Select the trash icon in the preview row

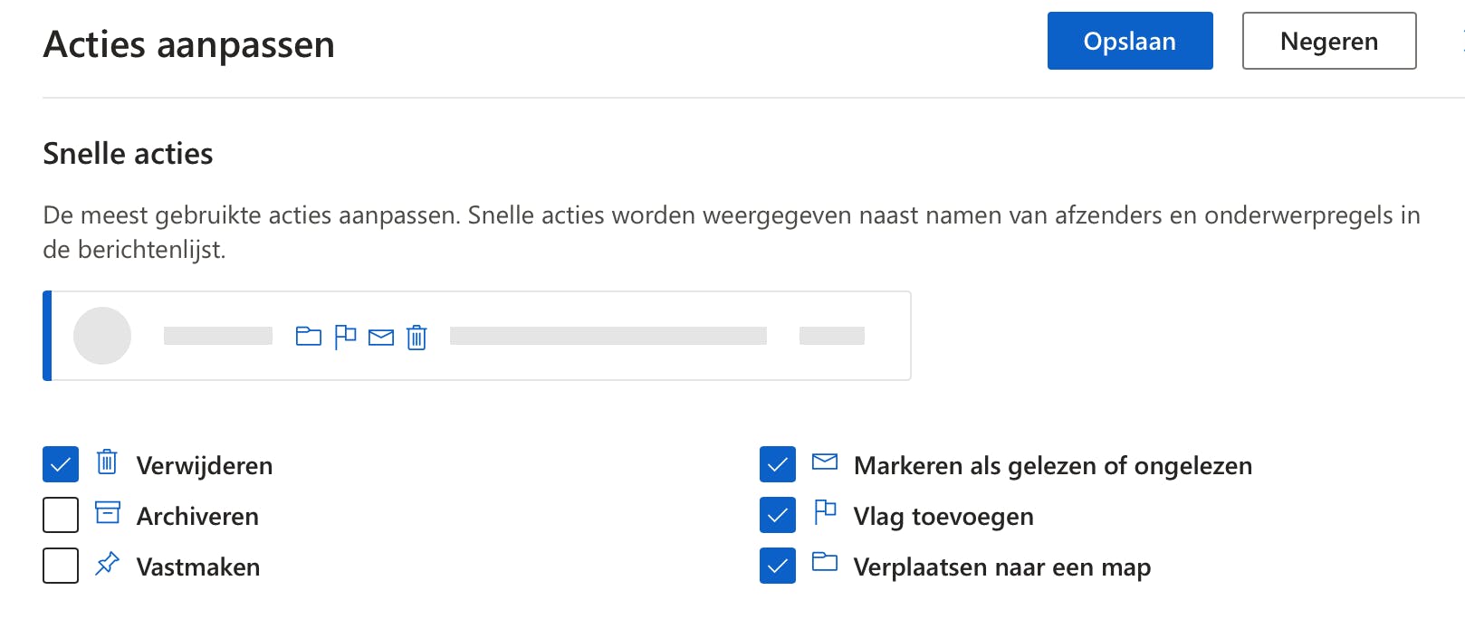[x=416, y=336]
